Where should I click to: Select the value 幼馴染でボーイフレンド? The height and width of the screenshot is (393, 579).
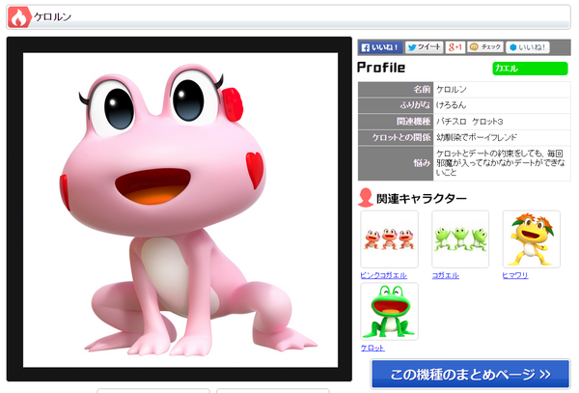click(x=477, y=137)
